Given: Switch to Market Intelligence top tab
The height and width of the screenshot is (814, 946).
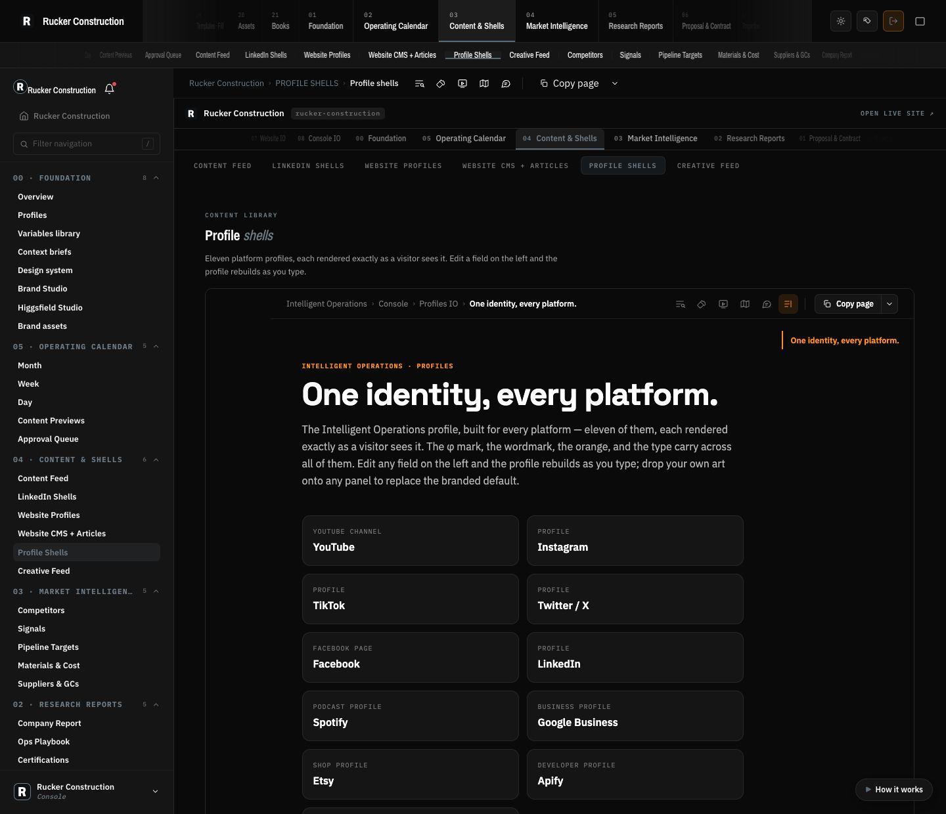Looking at the screenshot, I should click(556, 21).
